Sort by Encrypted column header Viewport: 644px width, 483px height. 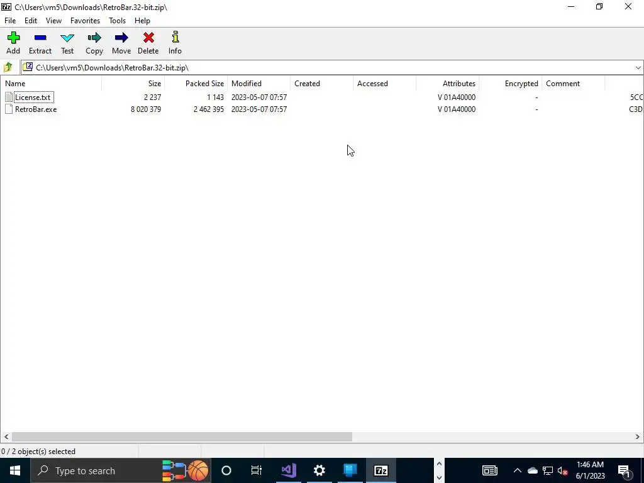point(510,84)
